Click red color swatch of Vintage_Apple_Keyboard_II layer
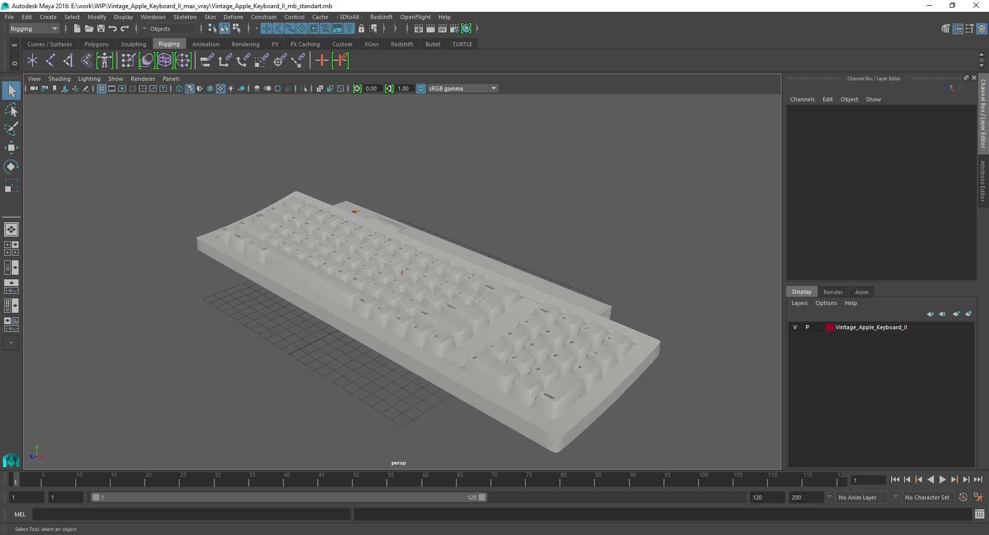 pos(829,327)
